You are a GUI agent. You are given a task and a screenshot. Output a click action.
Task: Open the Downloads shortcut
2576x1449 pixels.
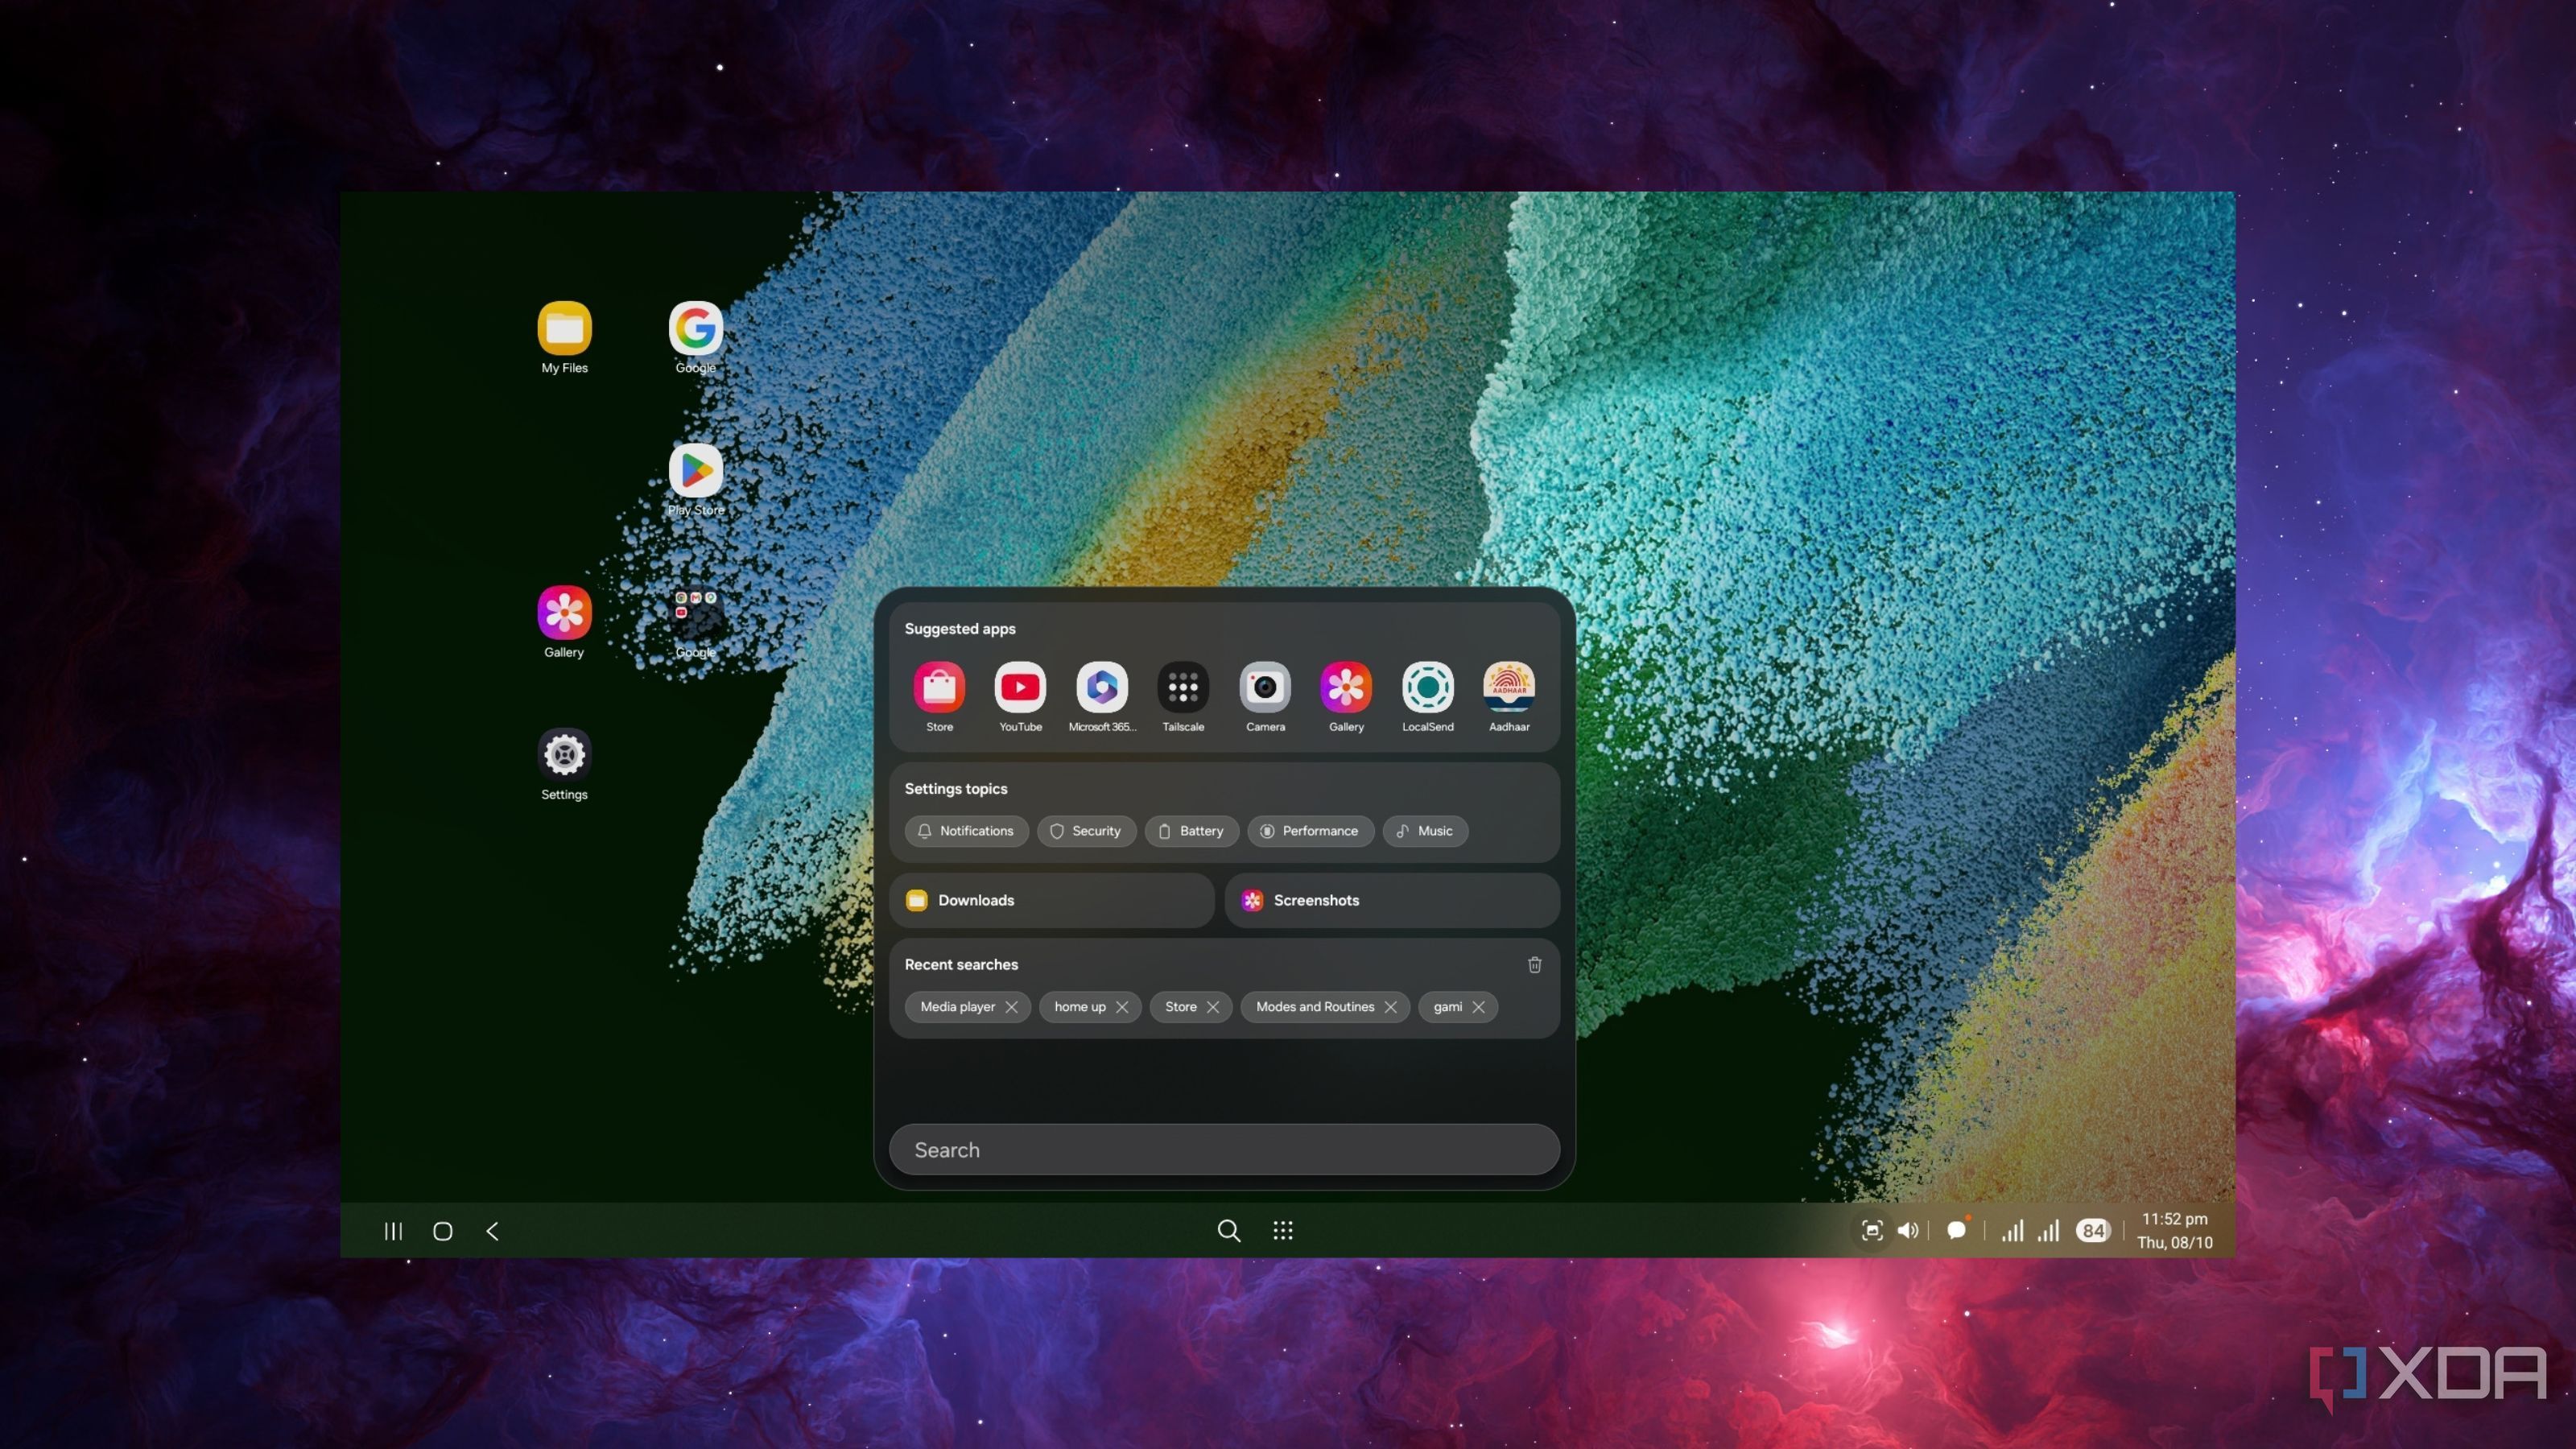click(1051, 900)
